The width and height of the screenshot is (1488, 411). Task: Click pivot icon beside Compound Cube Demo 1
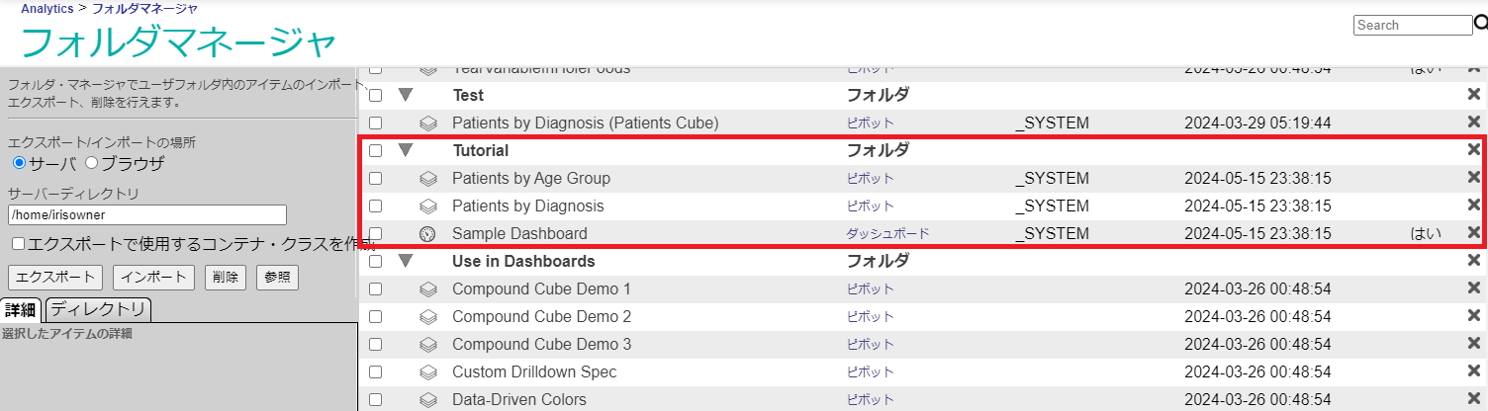pos(427,289)
